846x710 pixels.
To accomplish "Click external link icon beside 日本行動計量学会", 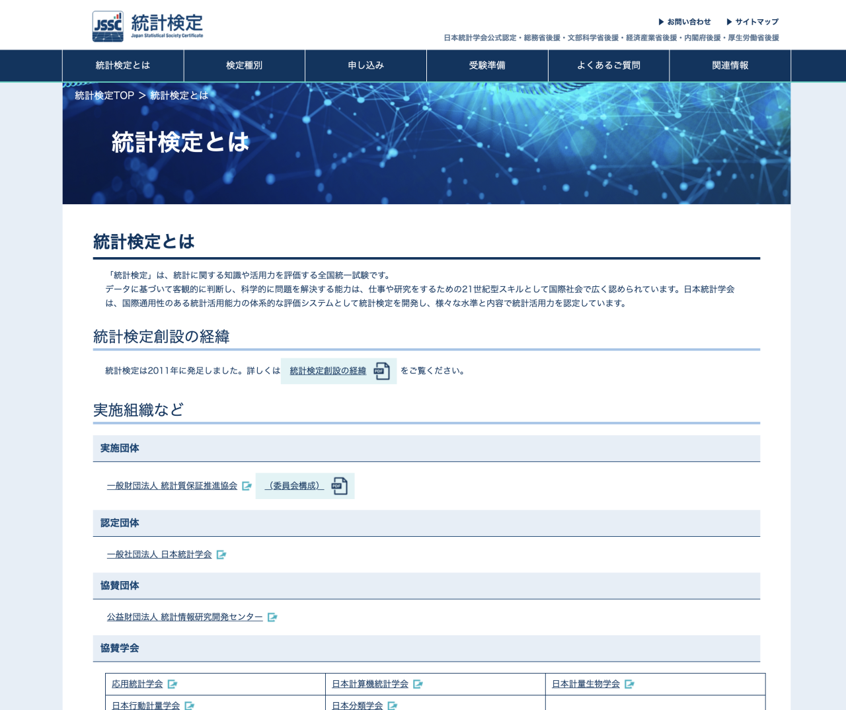I will click(x=190, y=706).
